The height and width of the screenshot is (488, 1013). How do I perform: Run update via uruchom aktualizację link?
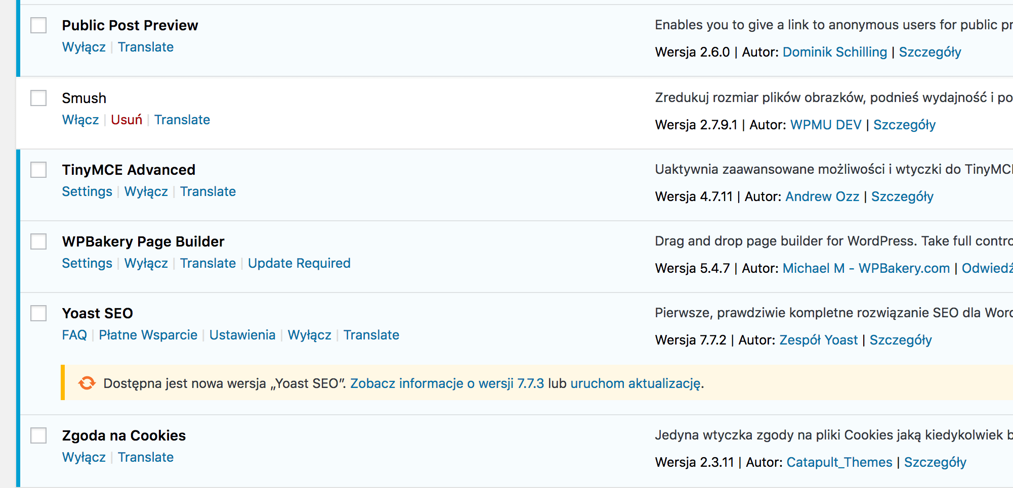[636, 383]
